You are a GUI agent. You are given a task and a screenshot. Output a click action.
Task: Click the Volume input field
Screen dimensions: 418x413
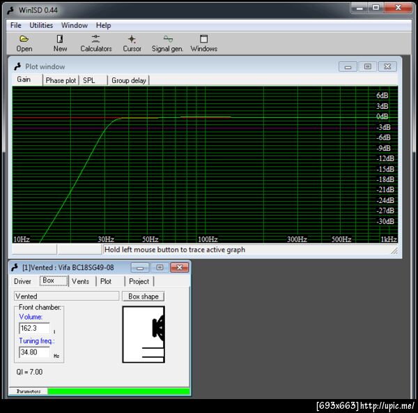(x=34, y=328)
